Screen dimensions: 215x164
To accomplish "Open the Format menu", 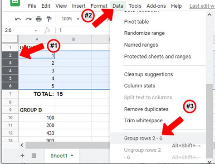I will point(99,6).
